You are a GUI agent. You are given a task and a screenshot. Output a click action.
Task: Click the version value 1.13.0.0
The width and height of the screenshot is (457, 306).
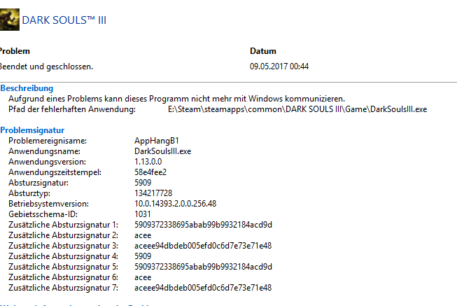click(148, 162)
